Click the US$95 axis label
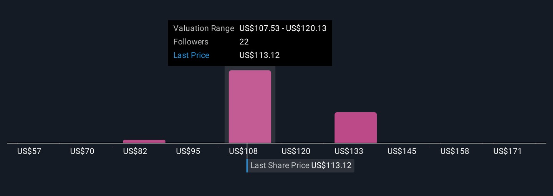The image size is (553, 196). click(x=188, y=151)
